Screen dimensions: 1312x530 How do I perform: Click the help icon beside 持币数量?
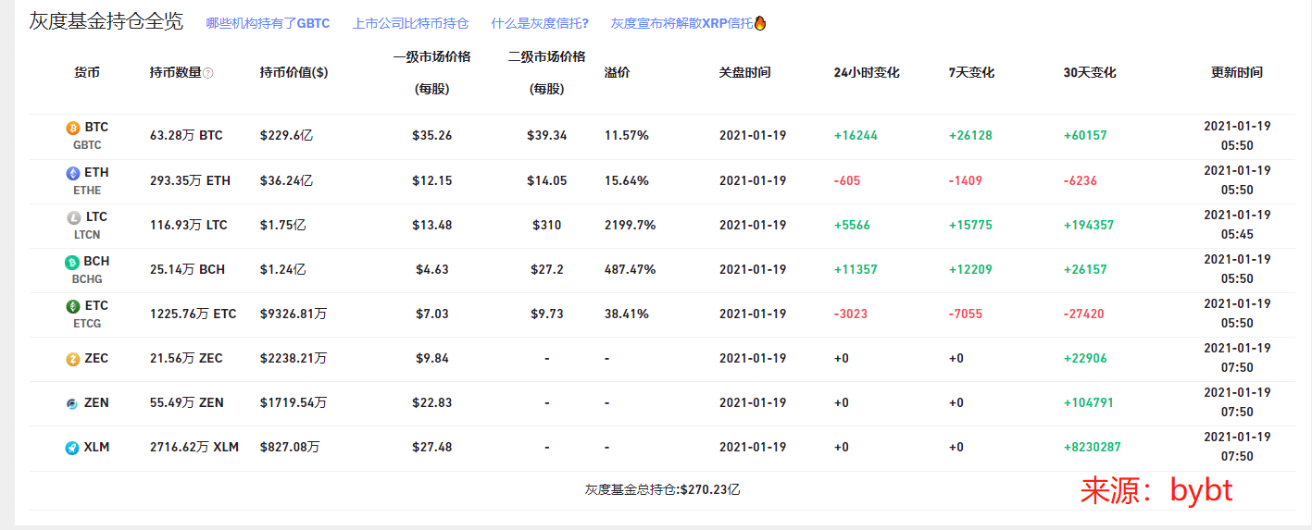tap(208, 73)
